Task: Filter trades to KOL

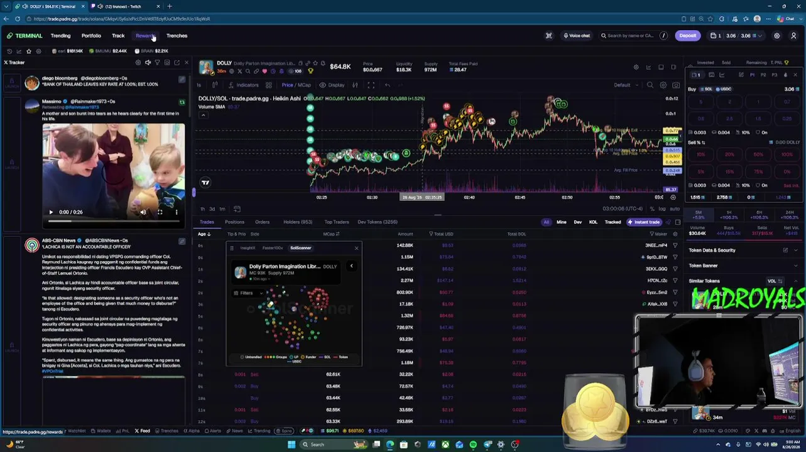Action: click(593, 222)
